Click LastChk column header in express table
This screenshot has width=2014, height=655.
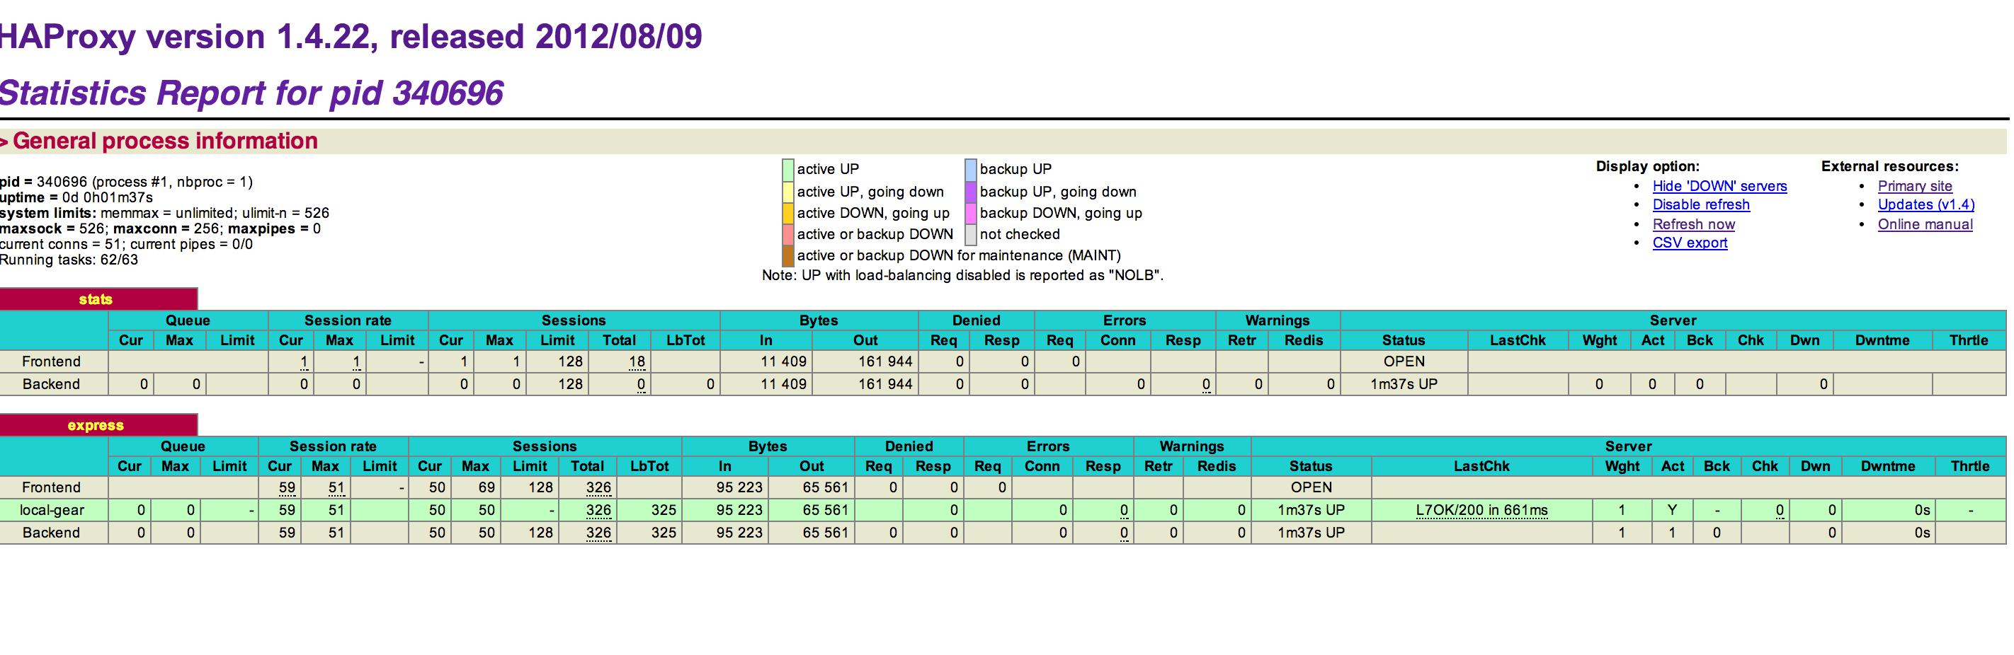click(1481, 466)
